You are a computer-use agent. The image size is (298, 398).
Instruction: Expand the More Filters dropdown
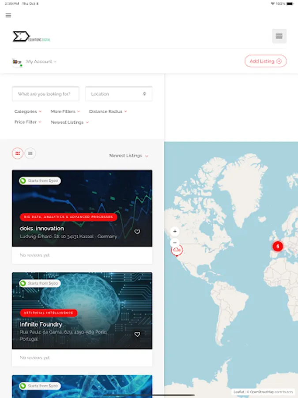pyautogui.click(x=65, y=111)
